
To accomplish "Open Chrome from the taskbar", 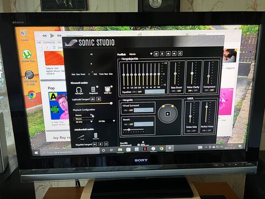I will 161,149.
